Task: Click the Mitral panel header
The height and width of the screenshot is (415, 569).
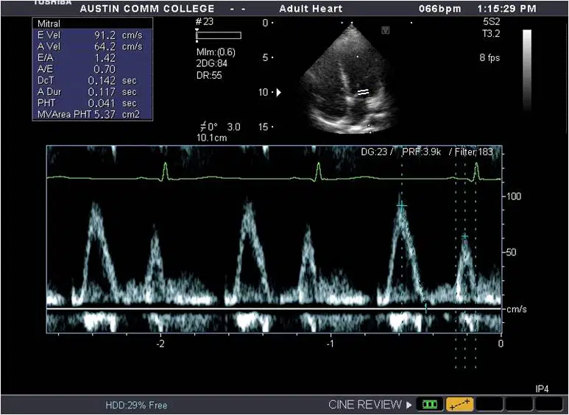Action: (x=93, y=24)
